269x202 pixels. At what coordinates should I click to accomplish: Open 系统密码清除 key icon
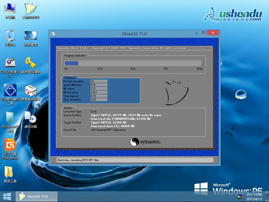tap(31, 65)
